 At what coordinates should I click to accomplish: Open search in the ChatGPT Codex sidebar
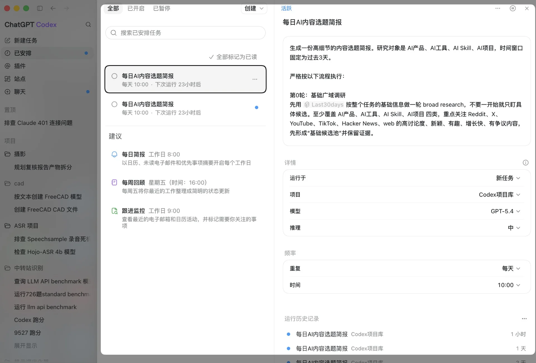tap(88, 25)
